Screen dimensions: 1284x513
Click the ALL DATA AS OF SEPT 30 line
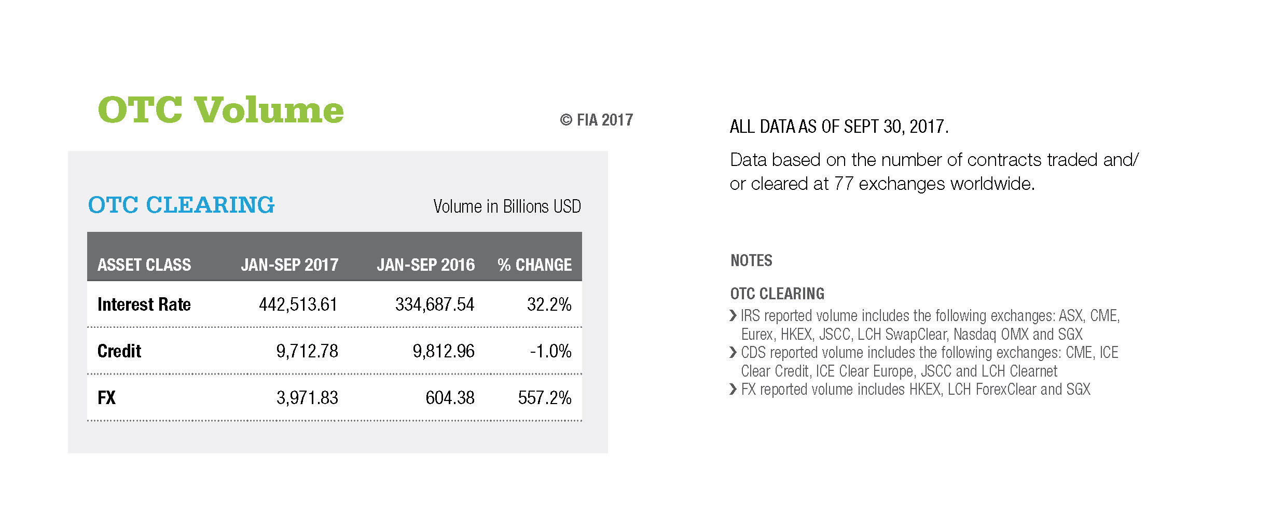pyautogui.click(x=839, y=127)
